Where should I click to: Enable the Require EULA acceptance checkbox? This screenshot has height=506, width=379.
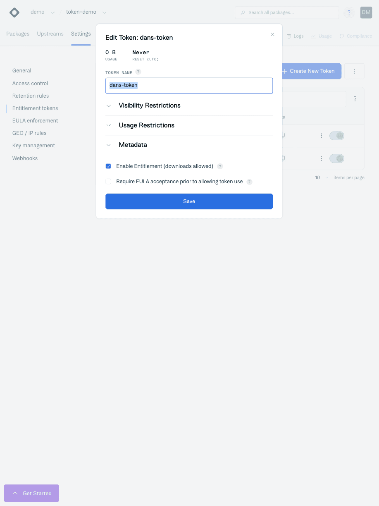[x=108, y=181]
